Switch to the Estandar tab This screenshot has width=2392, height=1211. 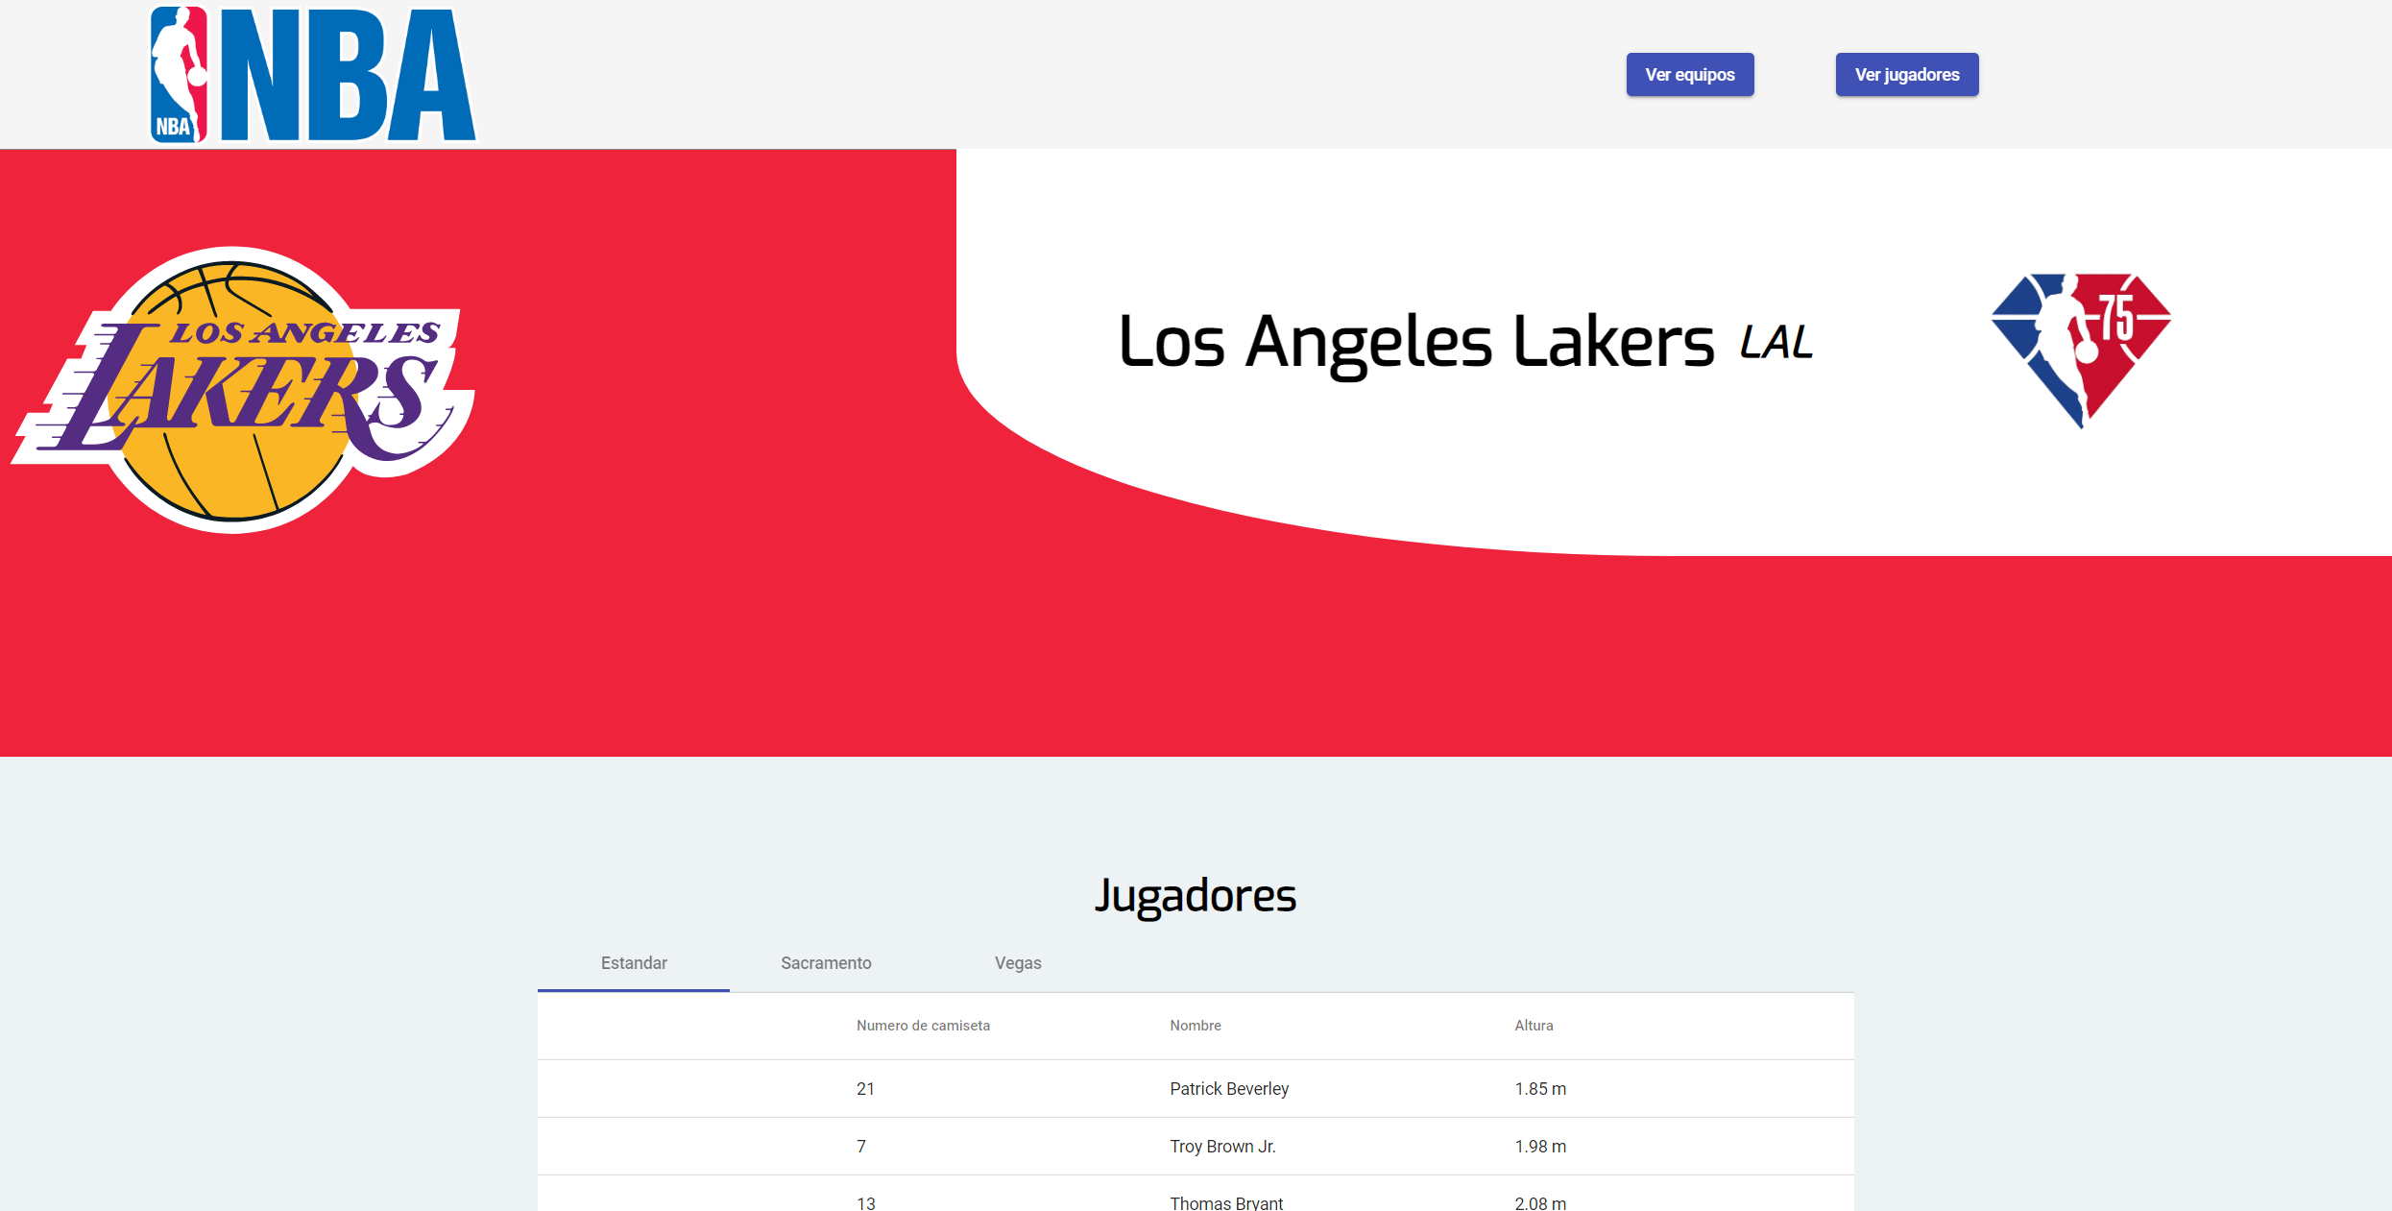point(634,963)
